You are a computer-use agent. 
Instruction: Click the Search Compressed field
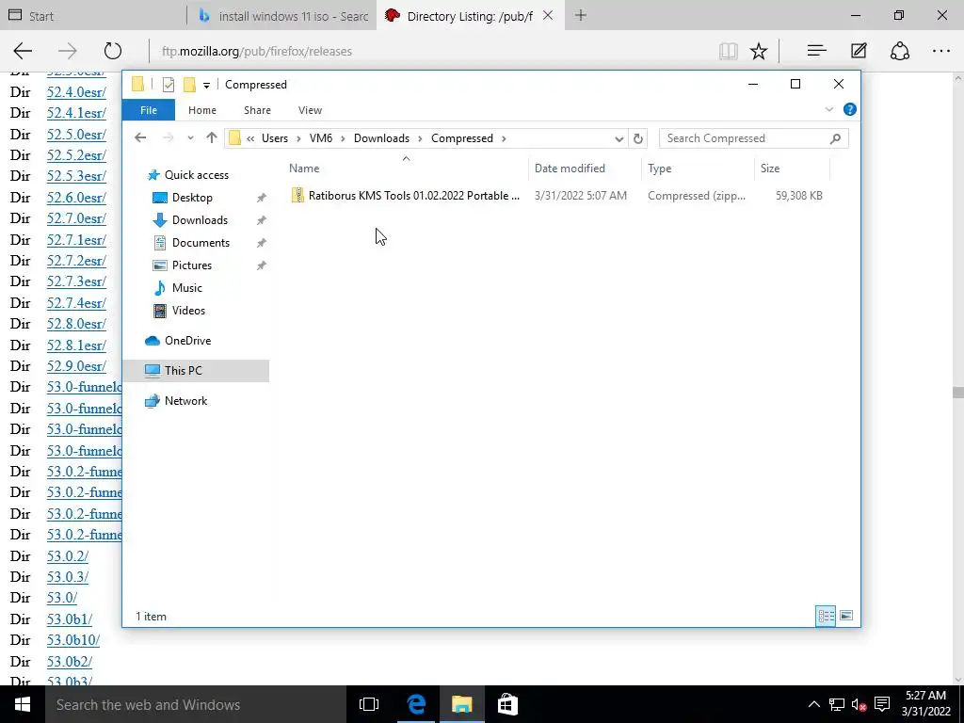(754, 138)
